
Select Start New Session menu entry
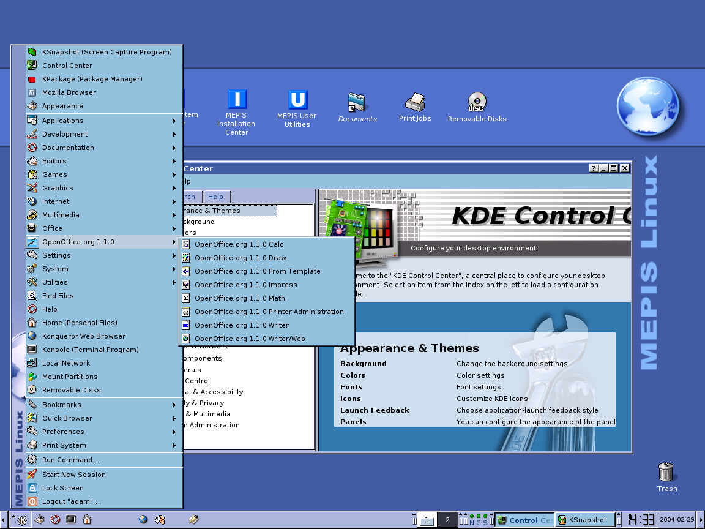tap(104, 475)
